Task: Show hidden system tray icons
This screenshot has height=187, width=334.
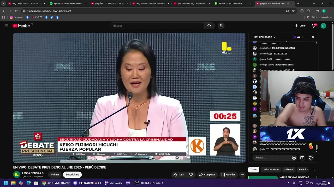Action: [x=288, y=183]
